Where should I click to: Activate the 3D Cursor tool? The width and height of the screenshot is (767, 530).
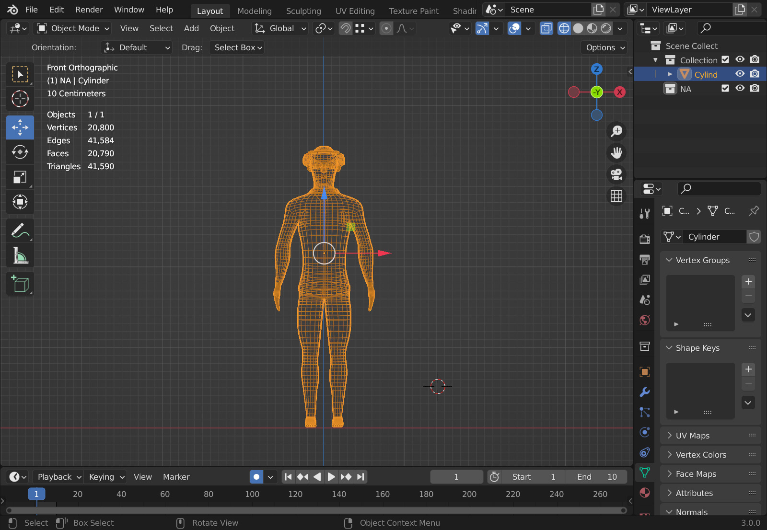[x=20, y=99]
